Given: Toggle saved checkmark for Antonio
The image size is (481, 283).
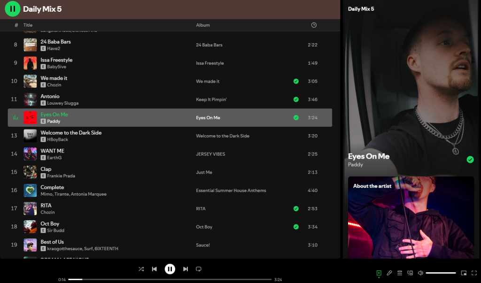Looking at the screenshot, I should (296, 99).
